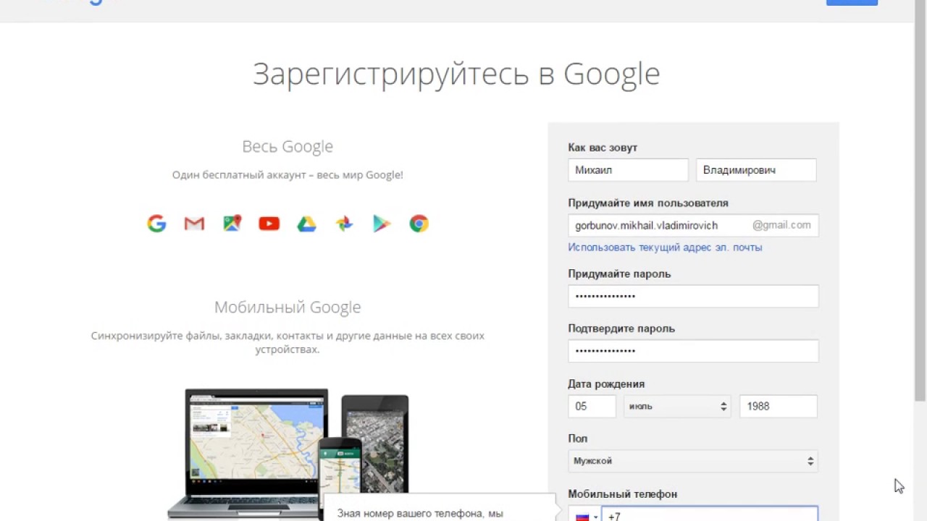Screen dimensions: 927x521
Task: Click the mobile phone field with +7
Action: point(710,514)
